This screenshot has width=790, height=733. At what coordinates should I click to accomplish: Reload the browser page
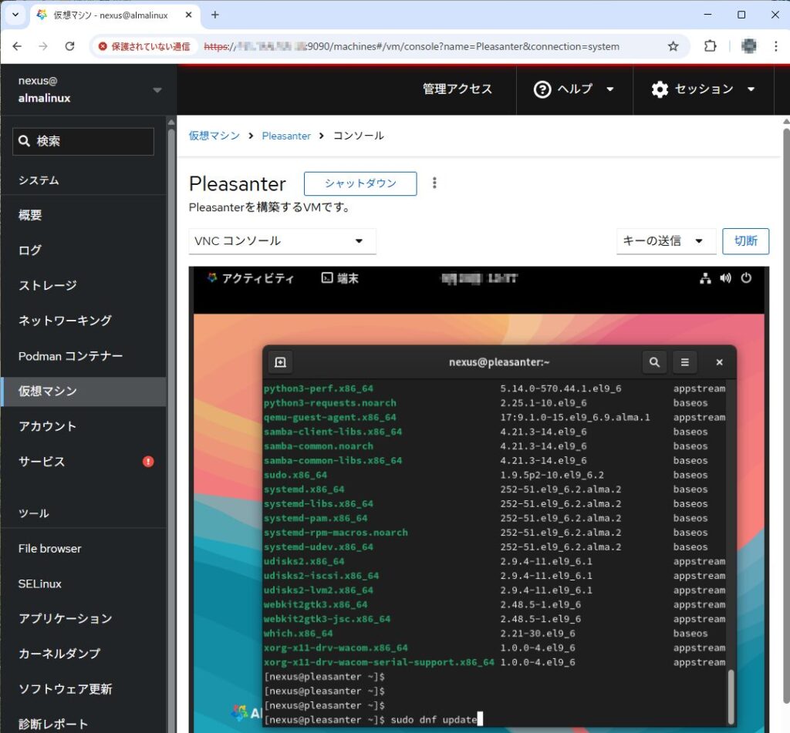(69, 46)
